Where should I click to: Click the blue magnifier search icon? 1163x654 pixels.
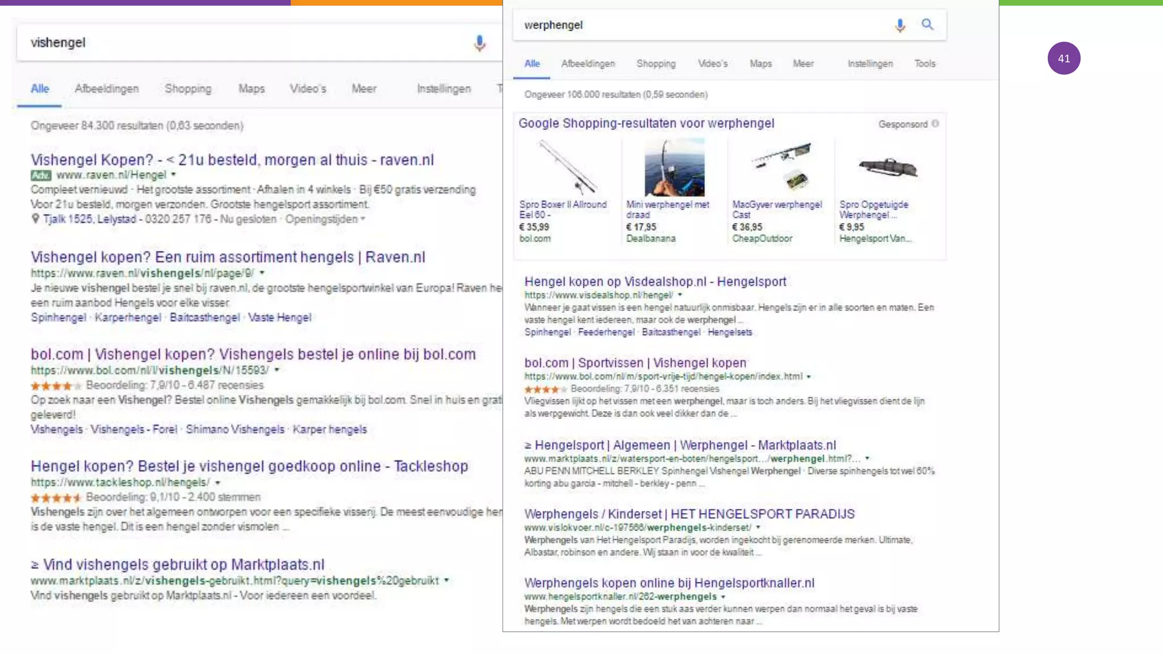(927, 24)
